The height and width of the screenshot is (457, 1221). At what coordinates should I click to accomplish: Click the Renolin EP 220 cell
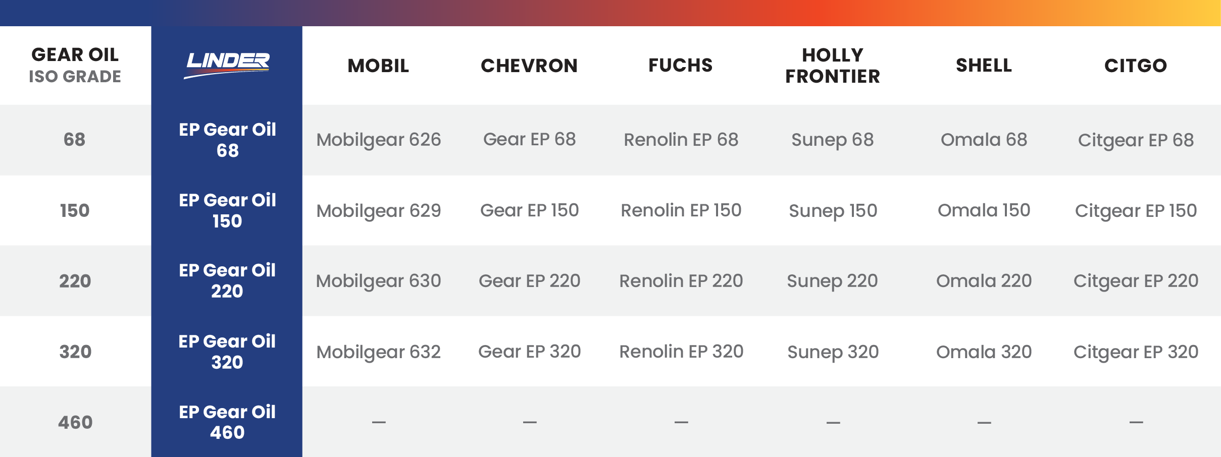(681, 280)
